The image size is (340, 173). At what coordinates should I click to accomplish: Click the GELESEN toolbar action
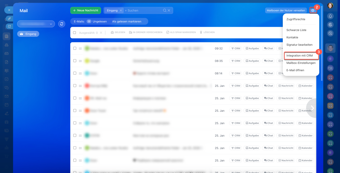118,32
